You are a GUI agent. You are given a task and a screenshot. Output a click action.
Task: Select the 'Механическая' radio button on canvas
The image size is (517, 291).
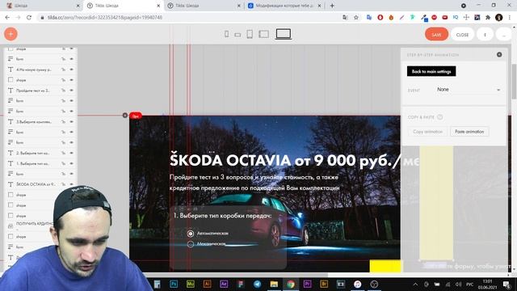[x=191, y=244]
